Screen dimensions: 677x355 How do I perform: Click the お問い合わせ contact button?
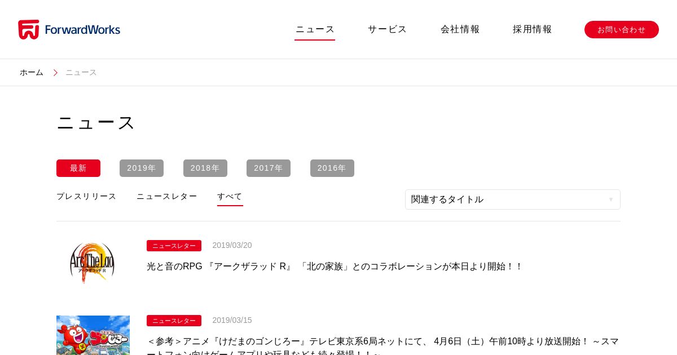point(622,29)
